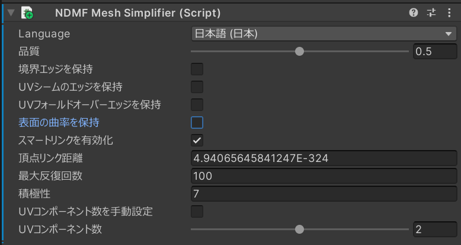Click the 頂点リンク距離 input field
461x245 pixels.
point(324,158)
